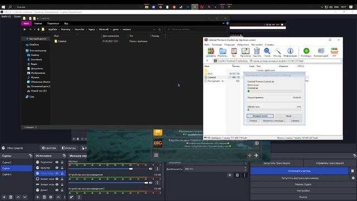Screen dimensions: 357x201
Task: Open the transition duration spinner
Action: click(245, 169)
